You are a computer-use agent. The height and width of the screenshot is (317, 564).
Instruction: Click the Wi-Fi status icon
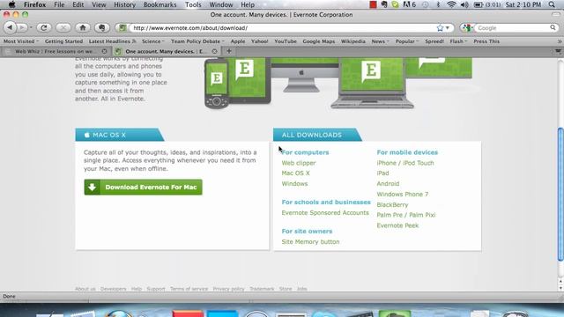tap(451, 4)
